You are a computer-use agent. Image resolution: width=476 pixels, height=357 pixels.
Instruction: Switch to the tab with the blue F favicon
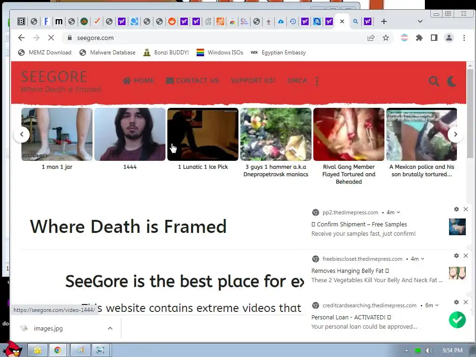[x=46, y=21]
